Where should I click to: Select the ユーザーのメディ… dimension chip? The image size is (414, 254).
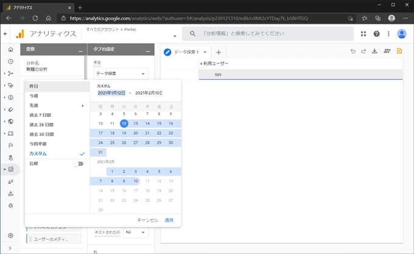pyautogui.click(x=54, y=239)
